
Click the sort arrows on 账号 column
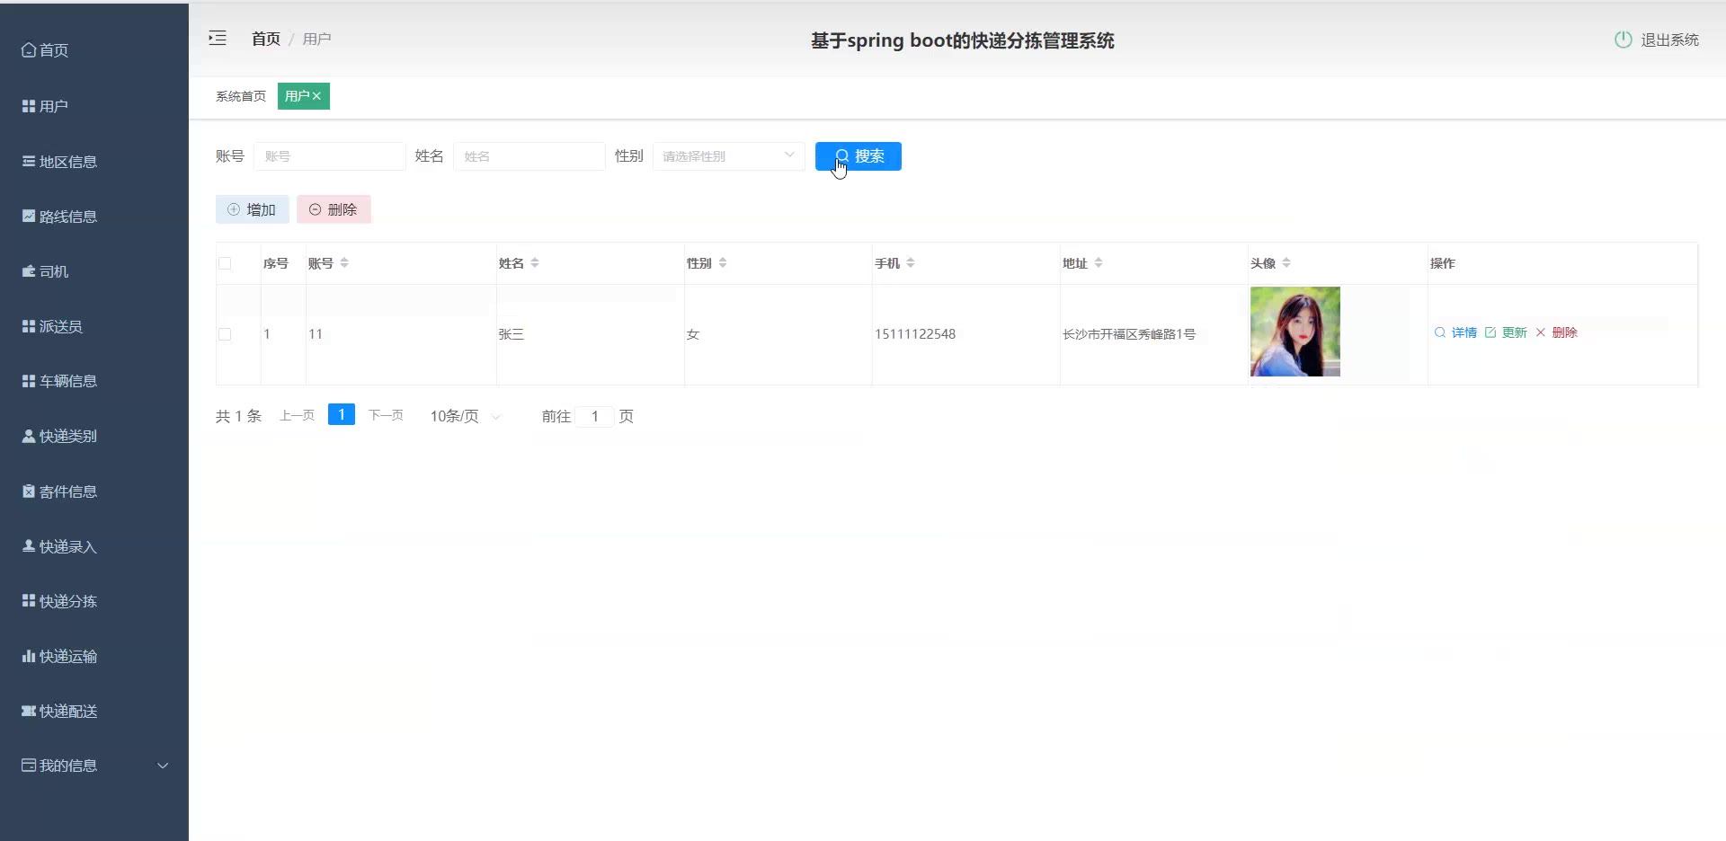[x=344, y=263]
